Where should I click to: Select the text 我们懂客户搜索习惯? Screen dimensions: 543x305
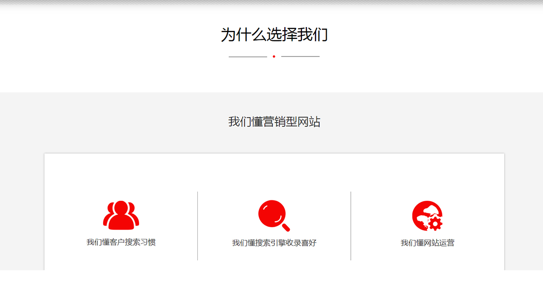coord(121,242)
